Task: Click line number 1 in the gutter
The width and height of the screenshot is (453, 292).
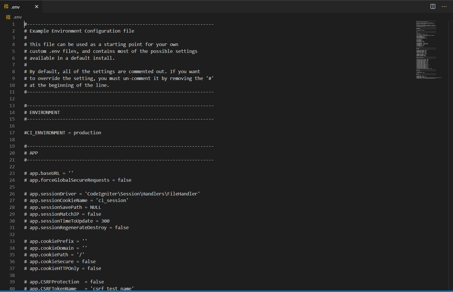Action: click(13, 24)
